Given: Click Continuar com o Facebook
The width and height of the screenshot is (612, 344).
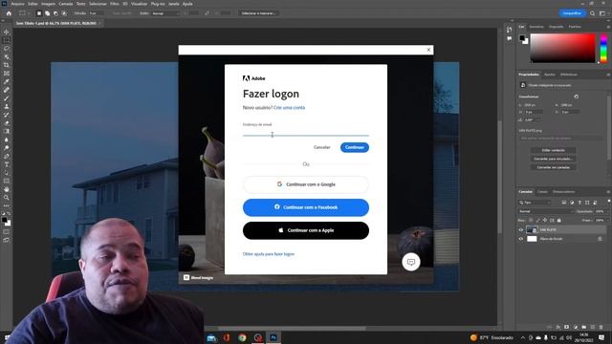Looking at the screenshot, I should [306, 207].
